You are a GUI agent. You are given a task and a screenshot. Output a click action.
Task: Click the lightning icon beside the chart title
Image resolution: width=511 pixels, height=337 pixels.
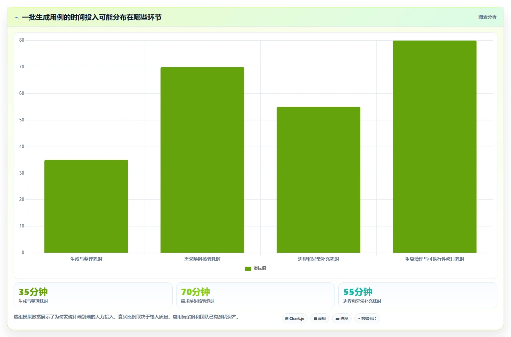tap(16, 17)
